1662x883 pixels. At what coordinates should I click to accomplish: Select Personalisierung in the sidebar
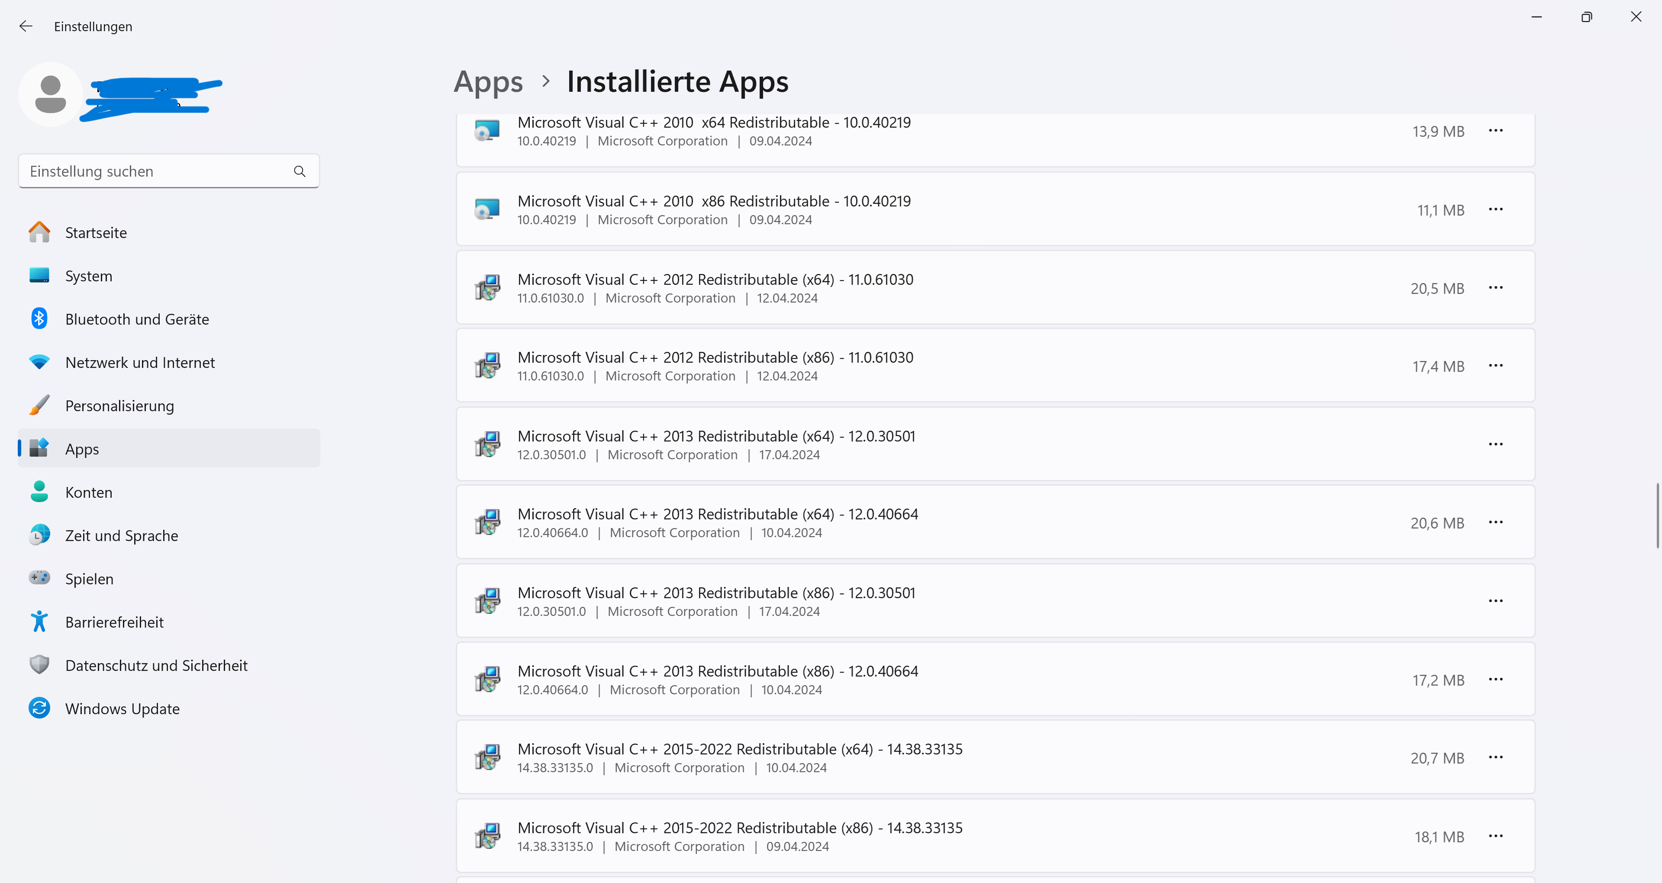119,405
